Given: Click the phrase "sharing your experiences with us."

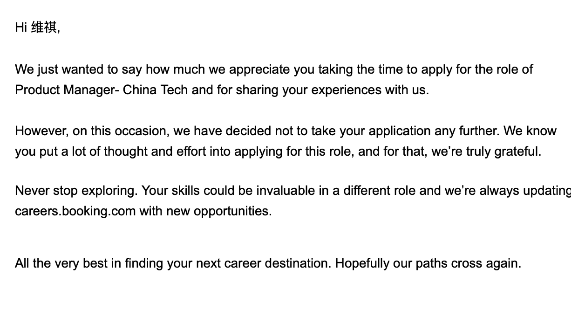Looking at the screenshot, I should (332, 90).
